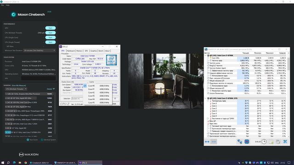Start the CPU (Multiple Threads) test
Image resolution: width=294 pixels, height=165 pixels.
[51, 33]
